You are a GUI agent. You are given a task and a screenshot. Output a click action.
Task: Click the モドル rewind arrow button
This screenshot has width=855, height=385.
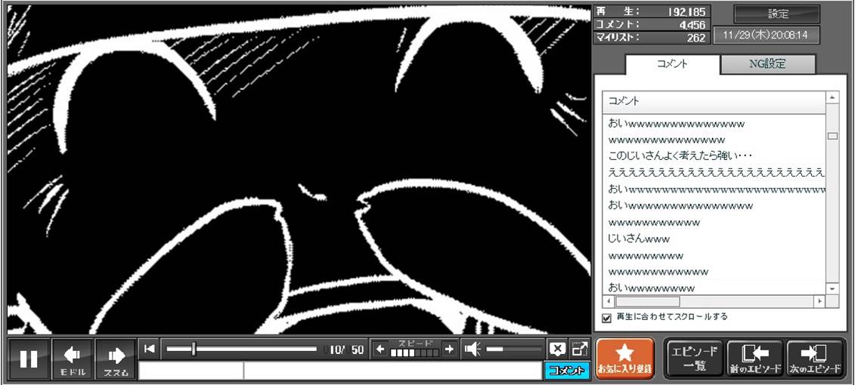tap(73, 359)
